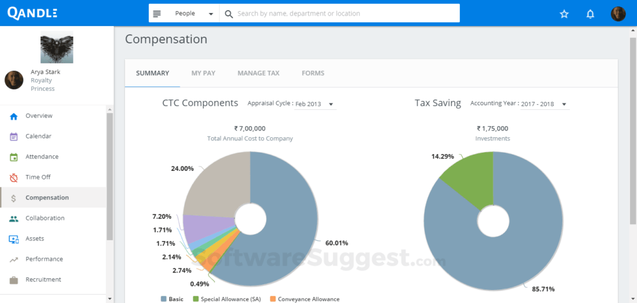Open user avatar menu in top bar
The image size is (637, 303).
click(x=618, y=14)
